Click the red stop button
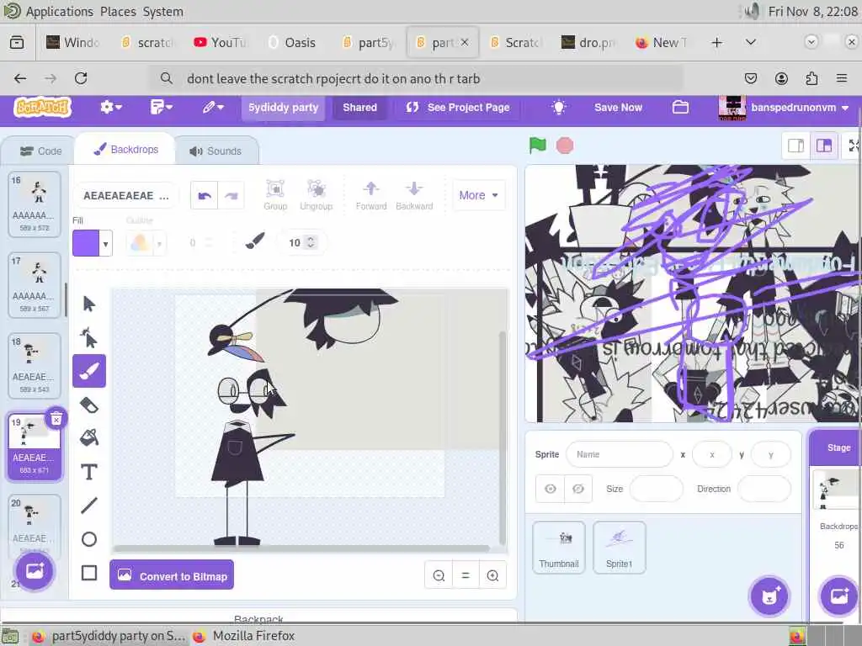This screenshot has height=646, width=862. [565, 146]
